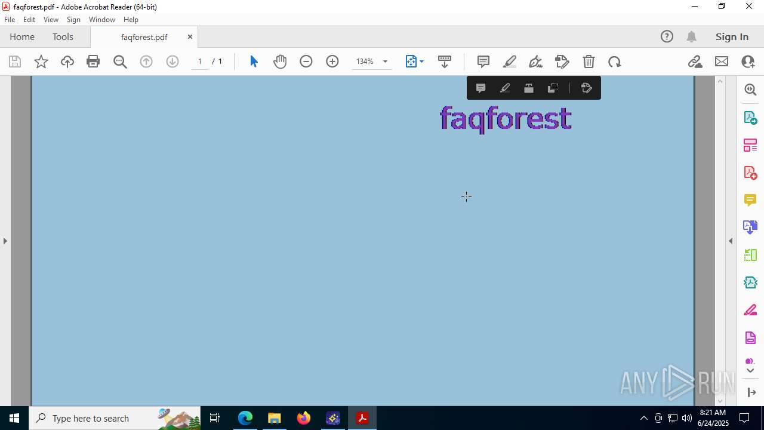Zoom out with minus button
Viewport: 764px width, 430px height.
point(306,62)
